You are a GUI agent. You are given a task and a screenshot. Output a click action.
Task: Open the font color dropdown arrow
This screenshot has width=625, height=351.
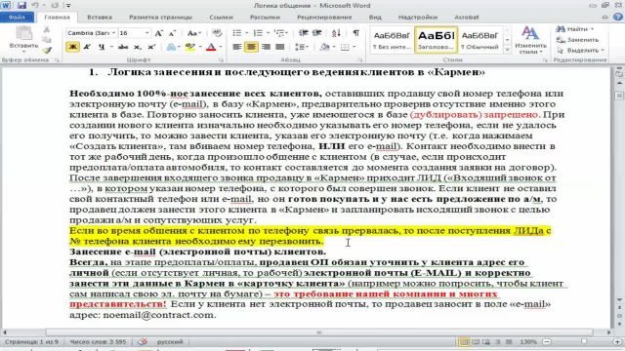[221, 47]
